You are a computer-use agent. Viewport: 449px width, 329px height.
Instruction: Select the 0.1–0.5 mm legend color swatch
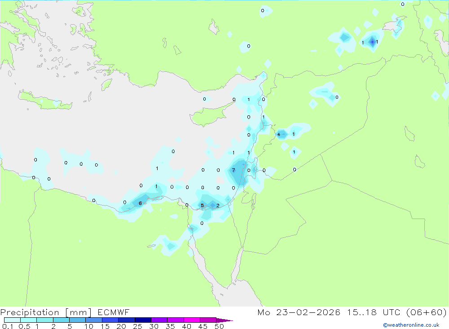[12, 320]
